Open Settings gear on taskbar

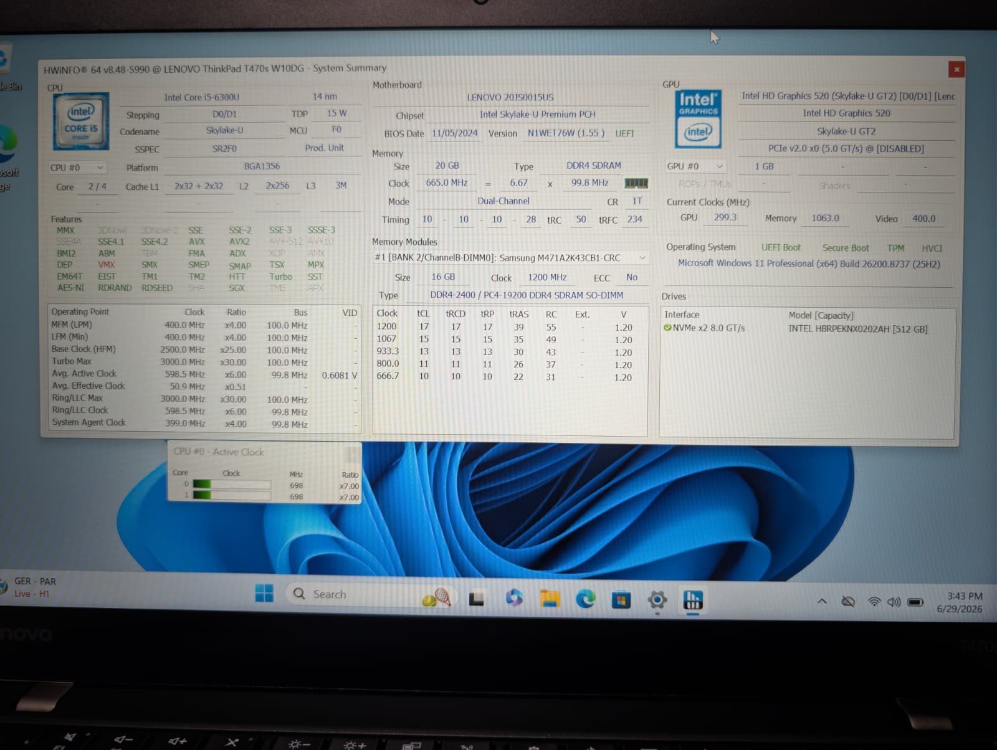(x=657, y=600)
